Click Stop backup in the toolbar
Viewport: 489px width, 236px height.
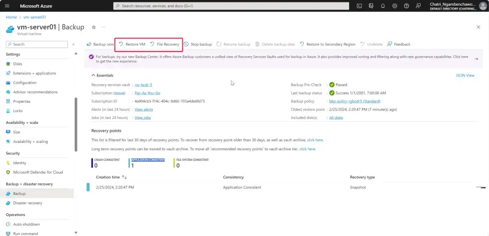[x=198, y=44]
